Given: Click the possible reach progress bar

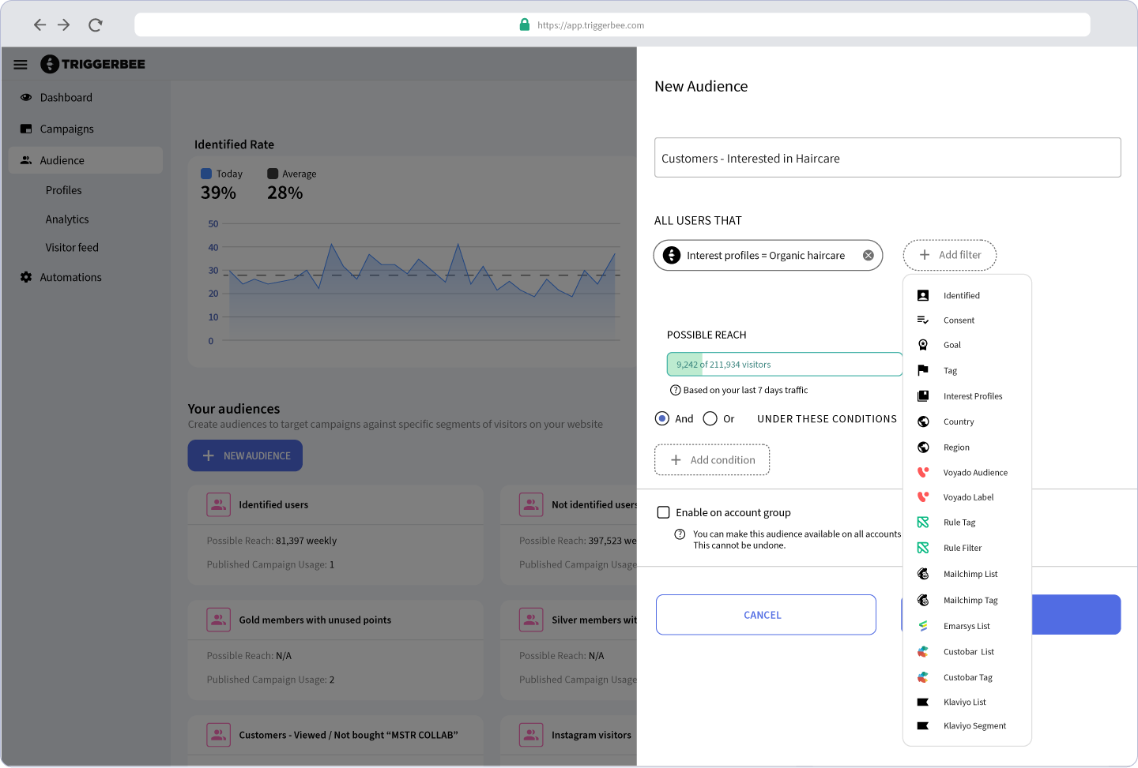Looking at the screenshot, I should click(784, 365).
